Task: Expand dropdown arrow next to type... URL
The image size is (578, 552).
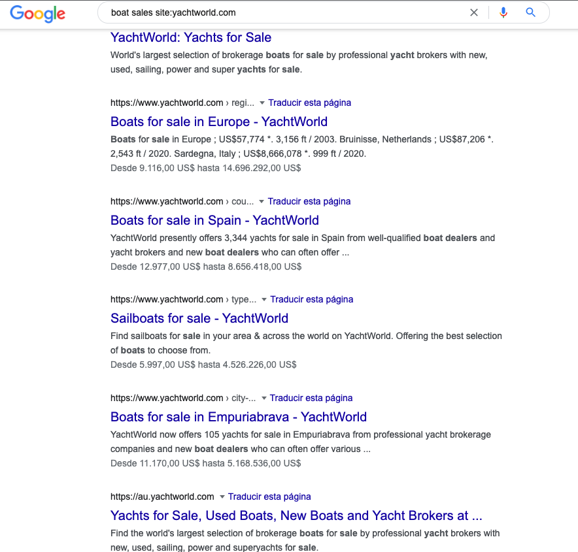Action: (x=264, y=300)
